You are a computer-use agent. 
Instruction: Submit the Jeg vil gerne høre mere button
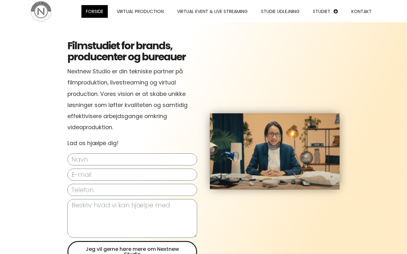132,249
